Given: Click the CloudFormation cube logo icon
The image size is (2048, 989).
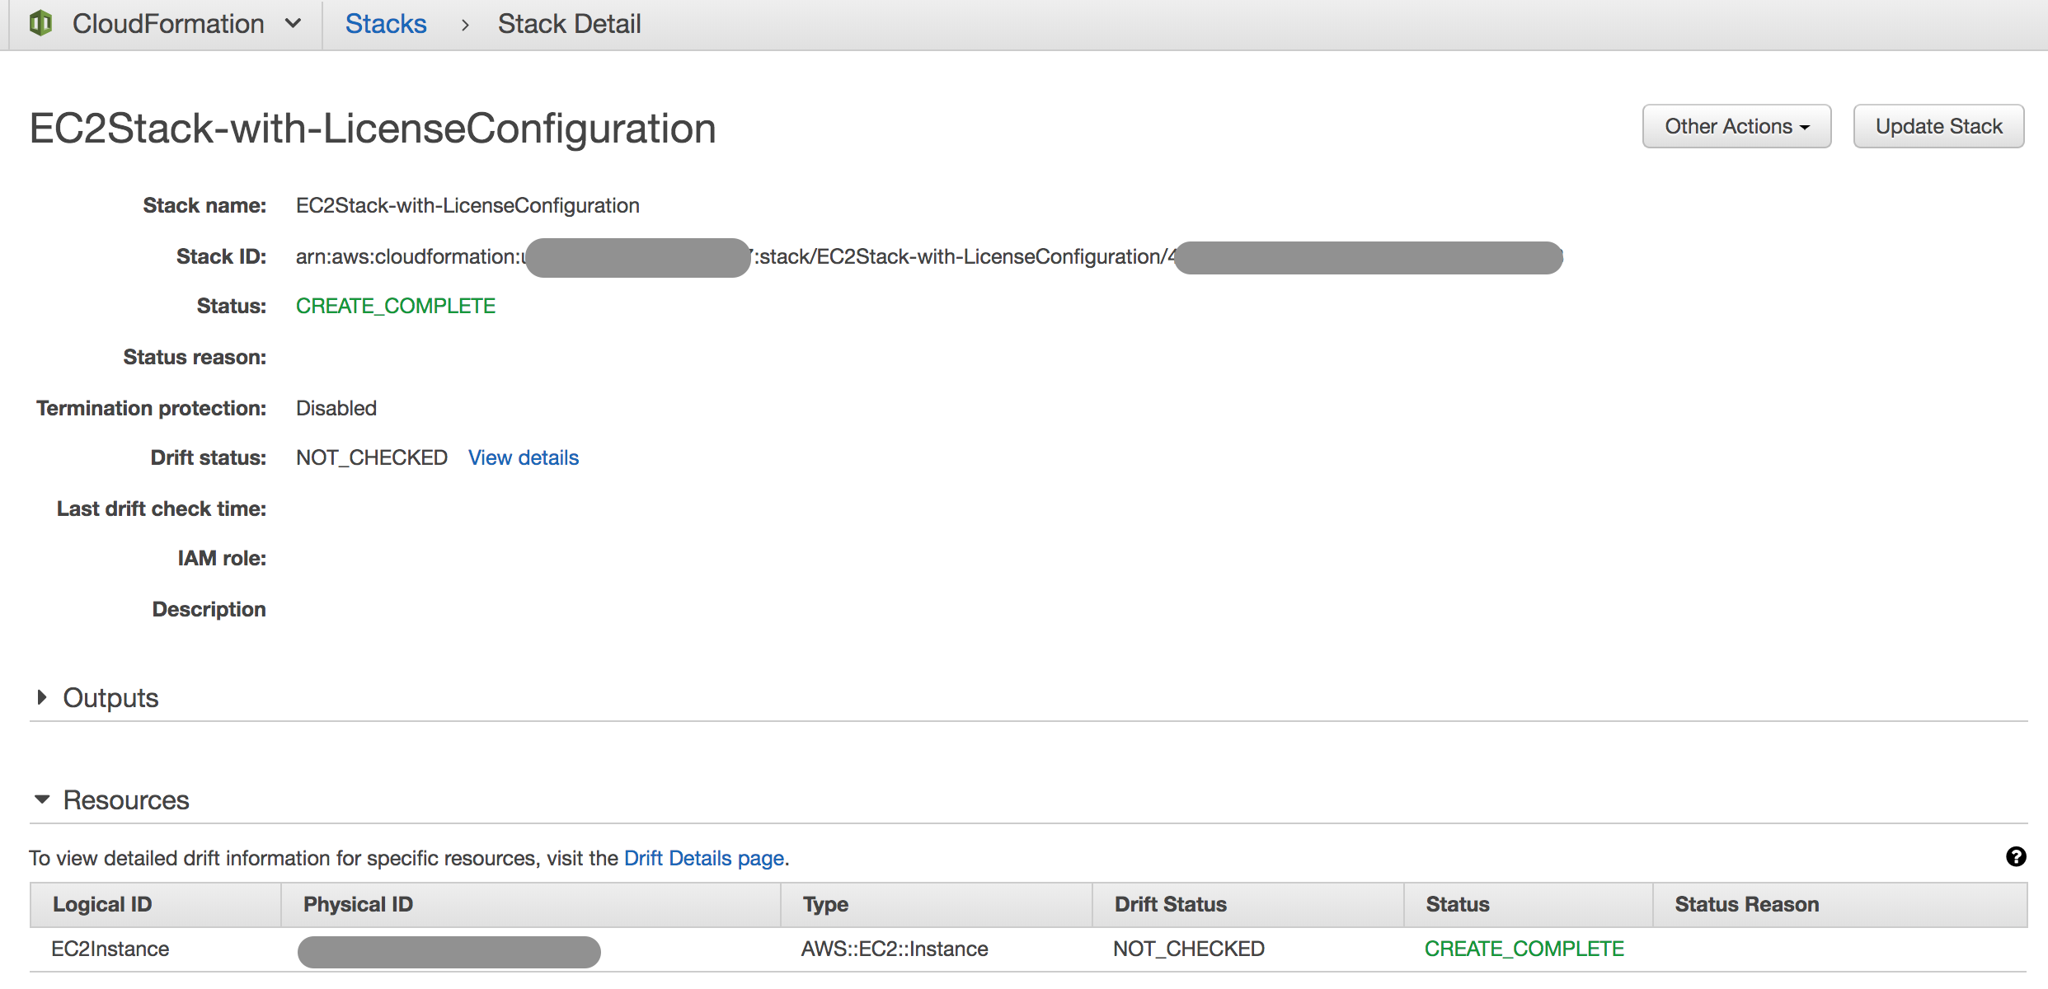Looking at the screenshot, I should tap(40, 23).
